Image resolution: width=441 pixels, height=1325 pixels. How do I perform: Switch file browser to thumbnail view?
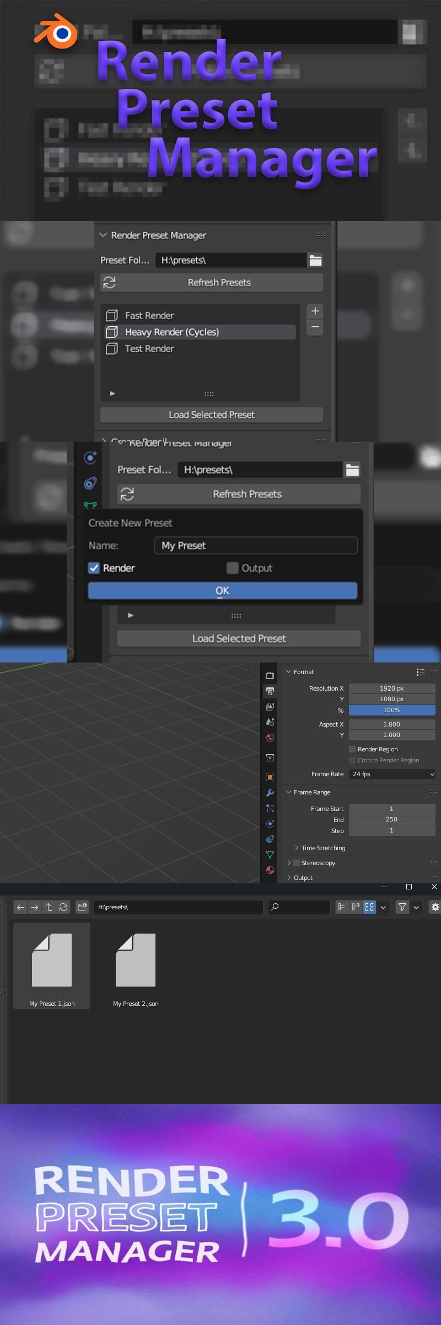pos(369,907)
